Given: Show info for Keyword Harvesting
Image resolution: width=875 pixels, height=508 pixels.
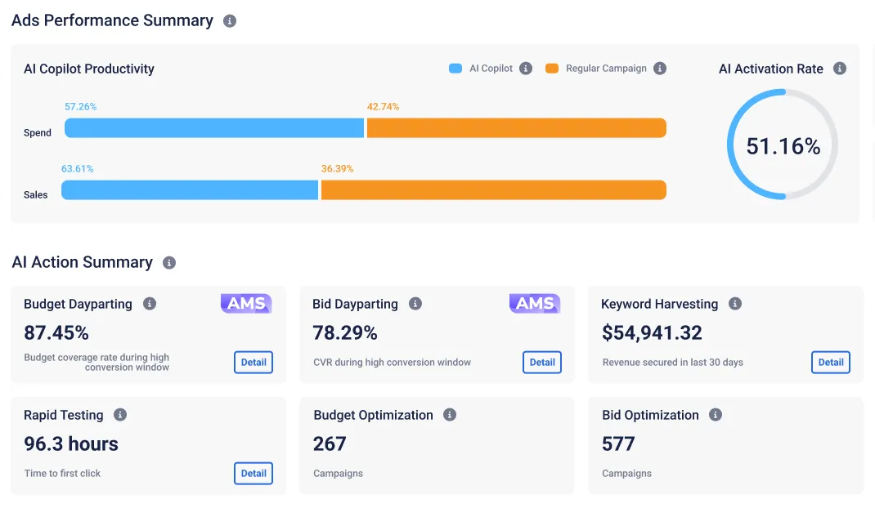Looking at the screenshot, I should click(735, 304).
